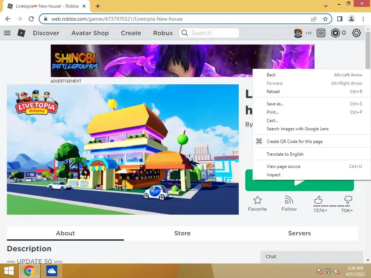Choose Cast... from context menu
371x278 pixels.
(312, 121)
